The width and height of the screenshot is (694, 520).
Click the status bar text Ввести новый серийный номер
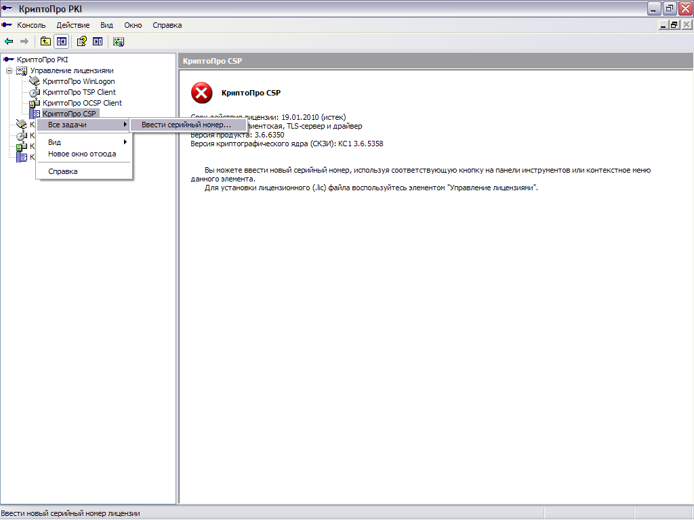click(70, 513)
